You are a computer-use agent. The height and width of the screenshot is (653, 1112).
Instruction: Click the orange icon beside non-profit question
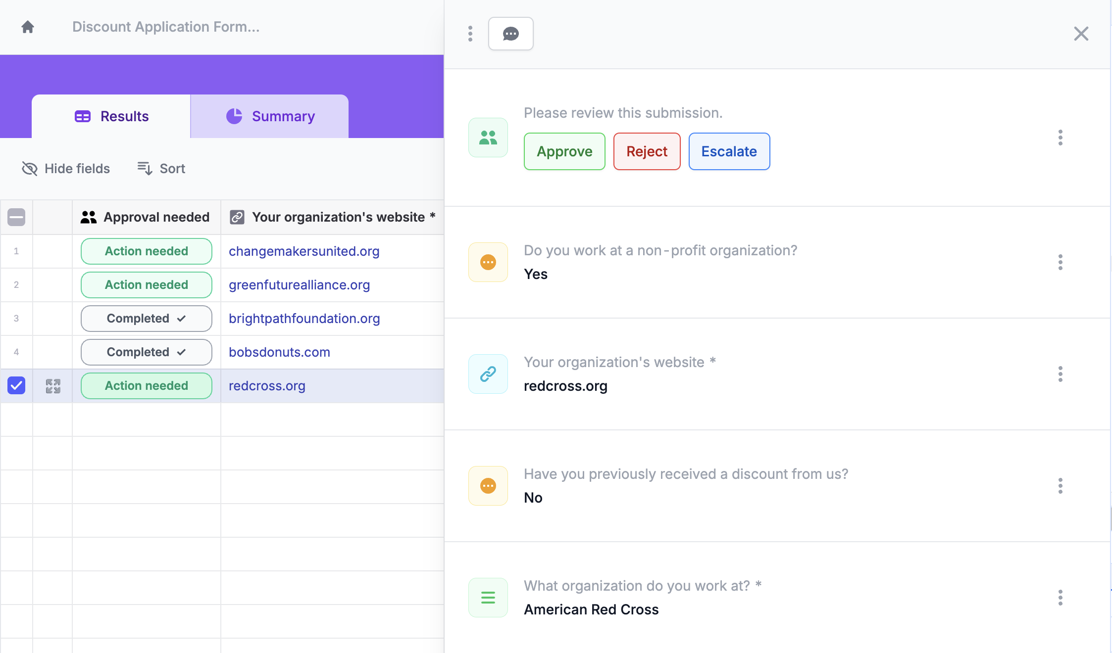[x=488, y=262]
